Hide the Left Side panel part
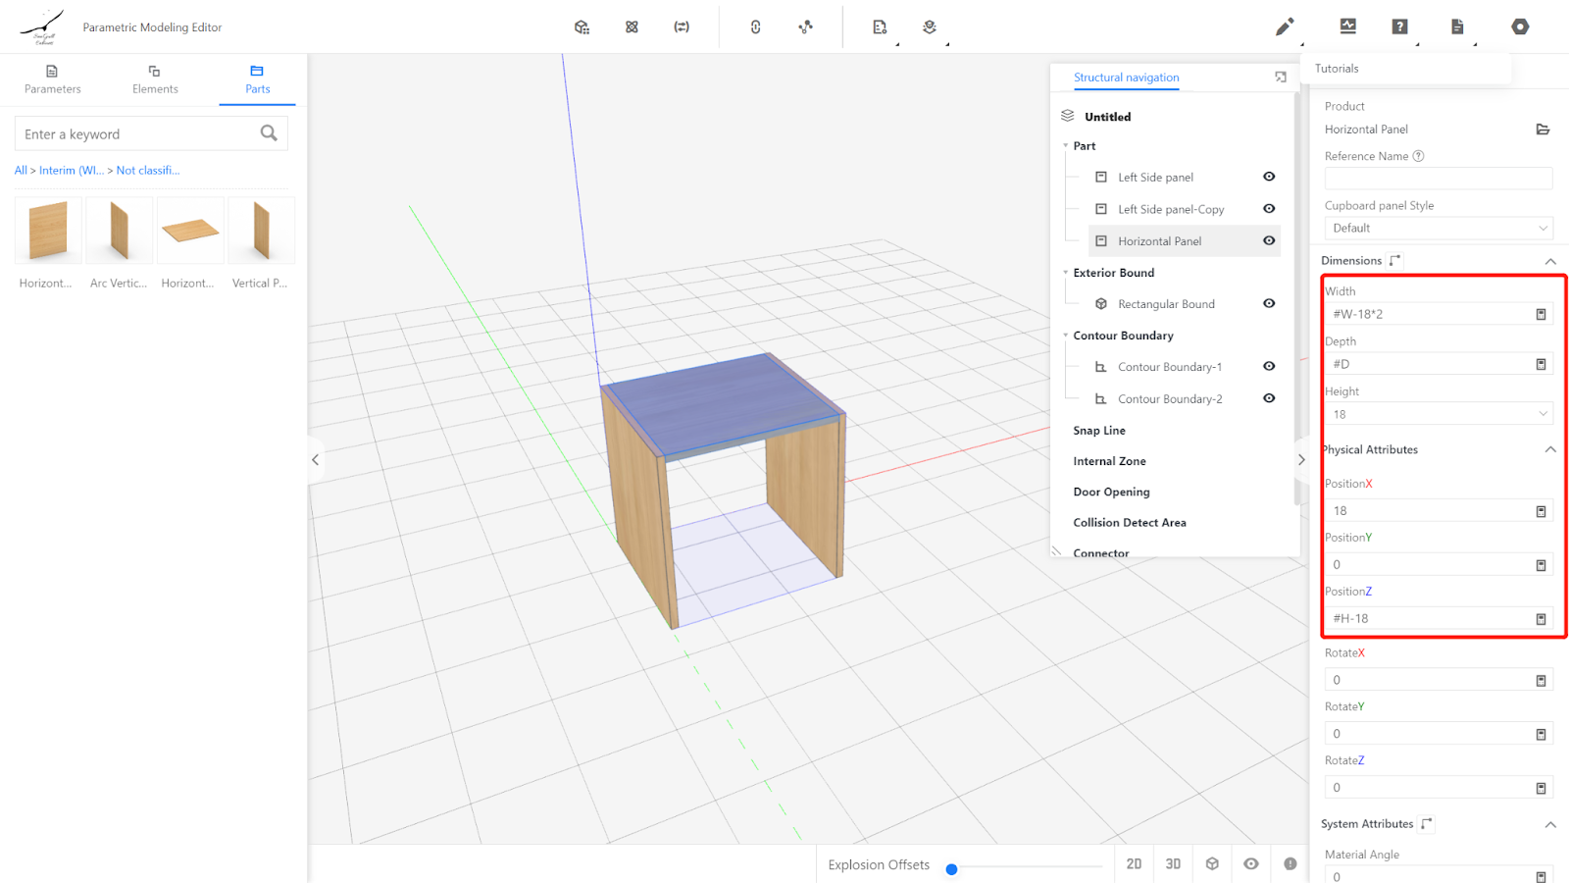Screen dimensions: 1569x883 [x=1269, y=177]
